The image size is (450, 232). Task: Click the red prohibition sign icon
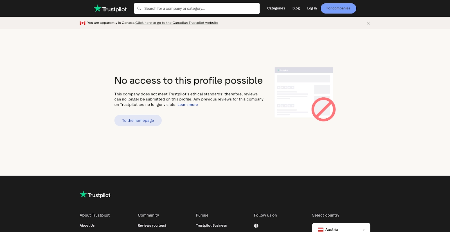click(x=323, y=109)
